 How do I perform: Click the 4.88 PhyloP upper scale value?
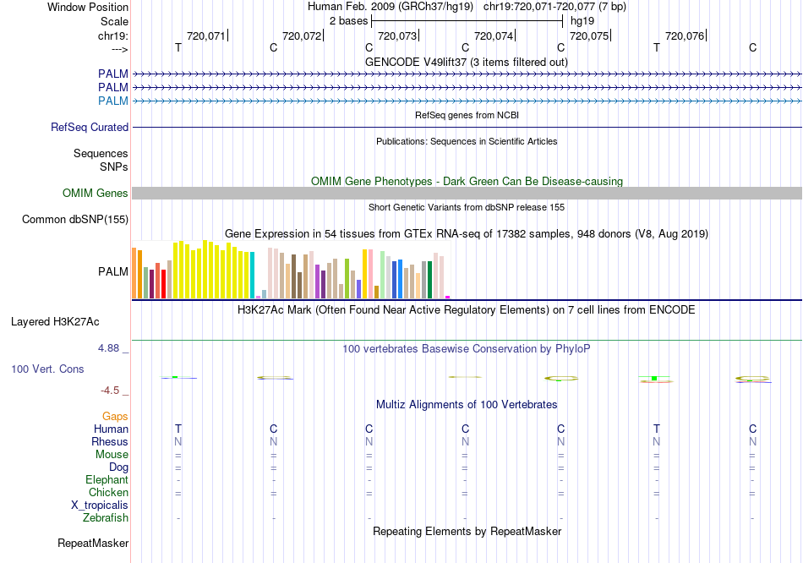coord(108,348)
